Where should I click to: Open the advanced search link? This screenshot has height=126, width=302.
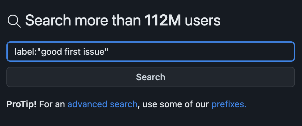[102, 104]
